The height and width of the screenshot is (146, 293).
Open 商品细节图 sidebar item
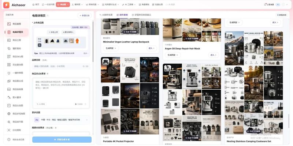(x=16, y=122)
